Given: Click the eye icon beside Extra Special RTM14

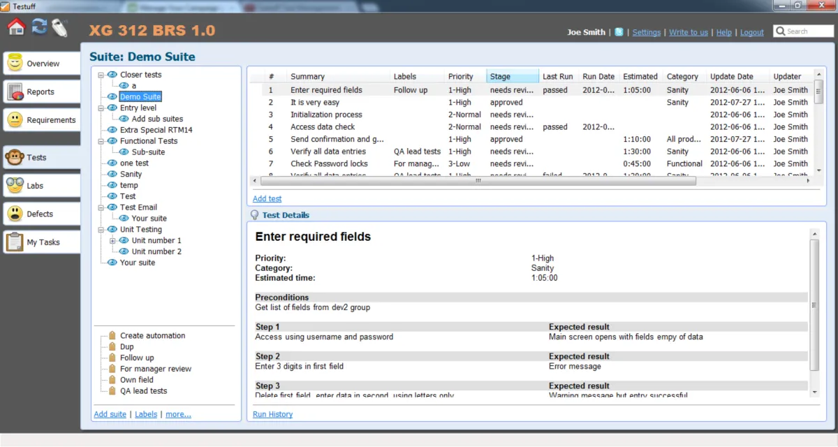Looking at the screenshot, I should (x=112, y=130).
